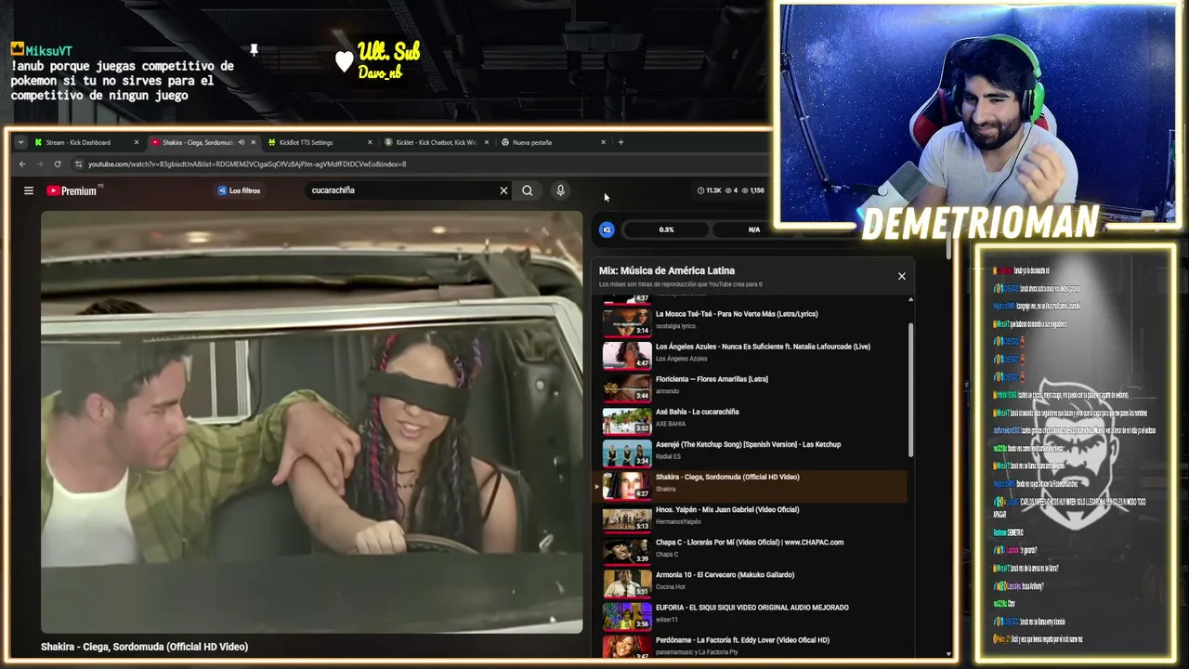The width and height of the screenshot is (1189, 669).
Task: Open Floricienta video thumbnail
Action: (627, 387)
